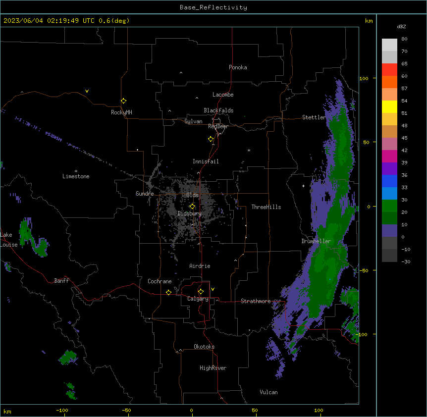Click the Sundre town label
The width and height of the screenshot is (427, 417).
(x=145, y=194)
